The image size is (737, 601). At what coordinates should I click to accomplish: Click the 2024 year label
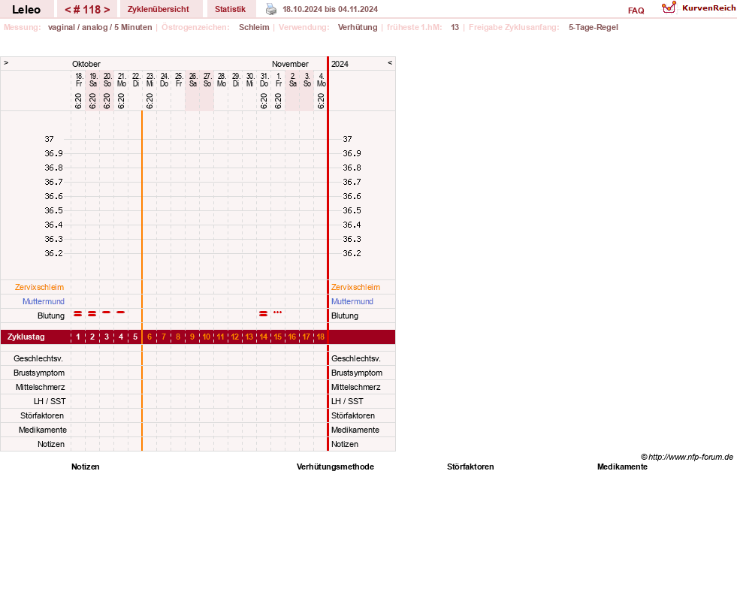click(340, 64)
